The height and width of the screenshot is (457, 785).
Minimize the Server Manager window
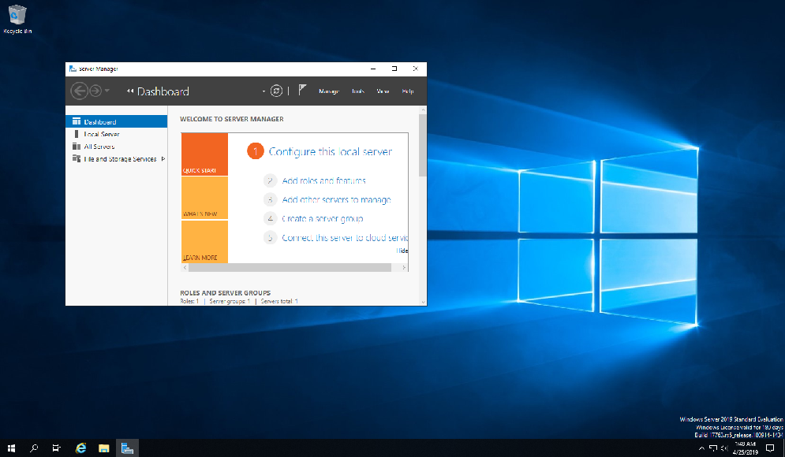(373, 69)
